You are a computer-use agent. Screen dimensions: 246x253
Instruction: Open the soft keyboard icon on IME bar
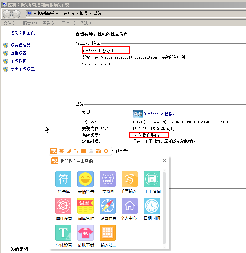[84, 151]
